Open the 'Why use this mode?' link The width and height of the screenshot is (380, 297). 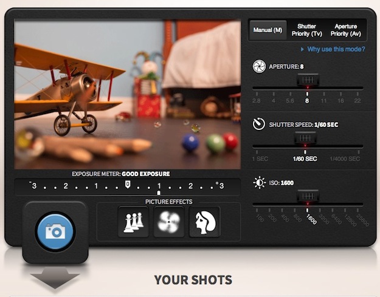point(336,49)
